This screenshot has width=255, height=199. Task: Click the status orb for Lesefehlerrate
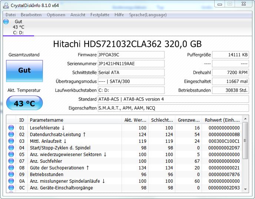click(x=11, y=128)
